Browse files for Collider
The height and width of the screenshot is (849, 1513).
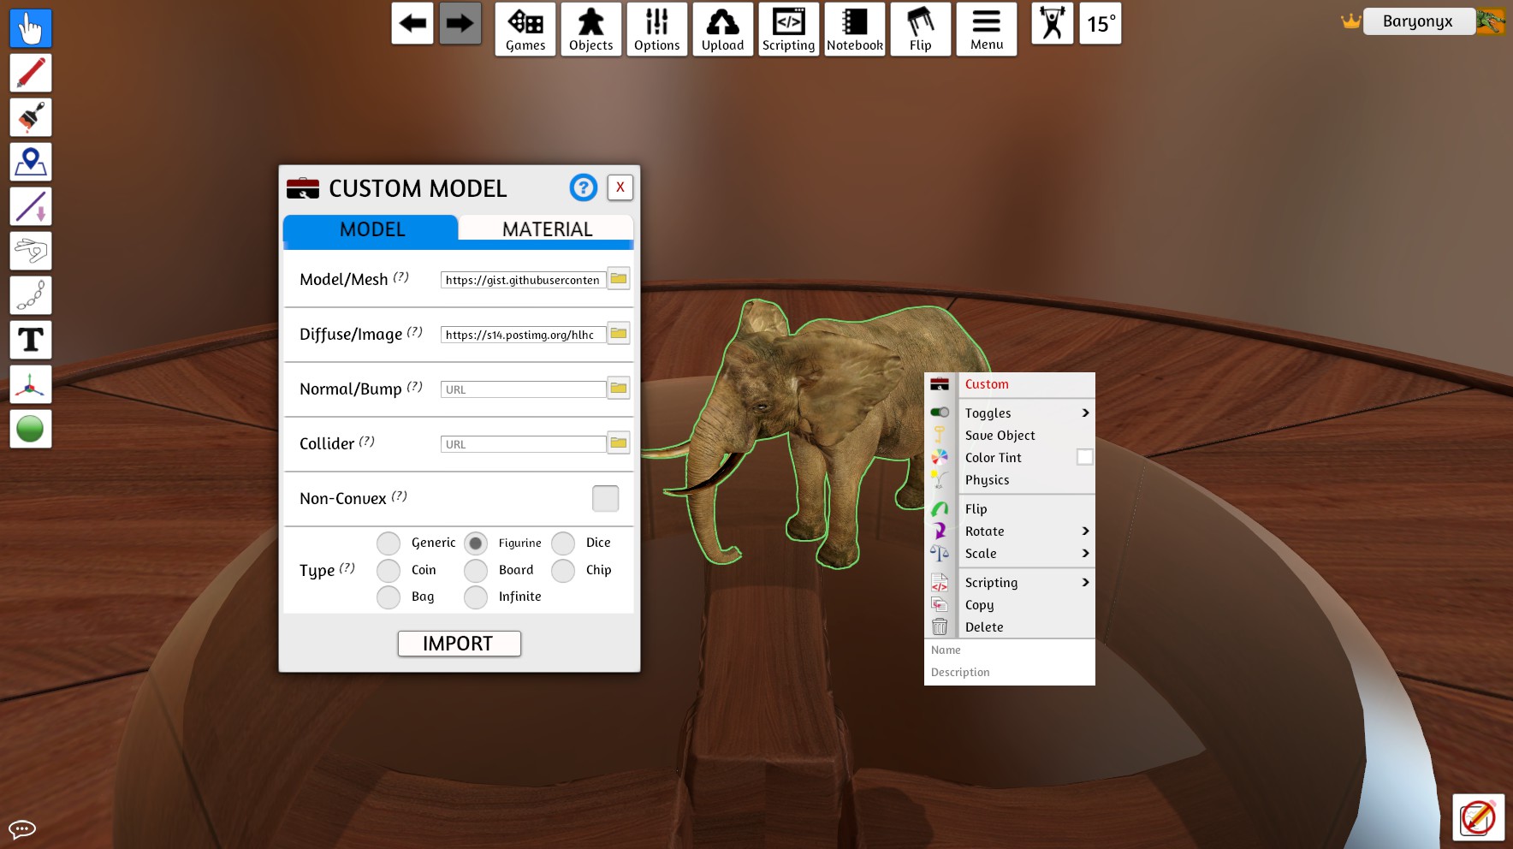pos(619,443)
